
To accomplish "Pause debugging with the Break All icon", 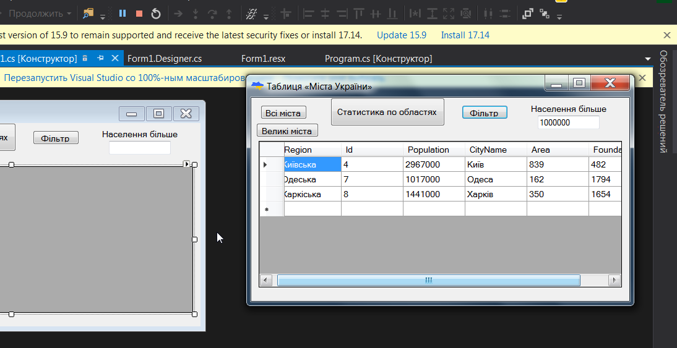I will [122, 14].
